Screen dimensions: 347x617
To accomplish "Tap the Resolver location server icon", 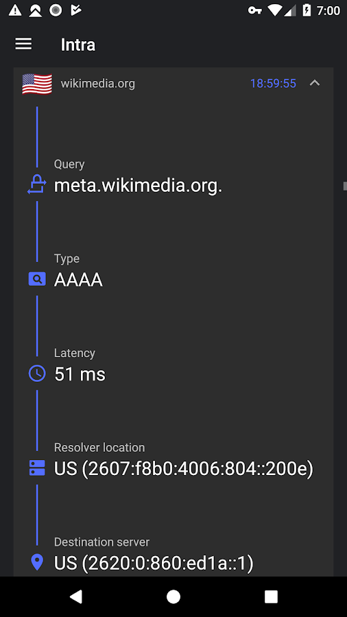I will 37,468.
